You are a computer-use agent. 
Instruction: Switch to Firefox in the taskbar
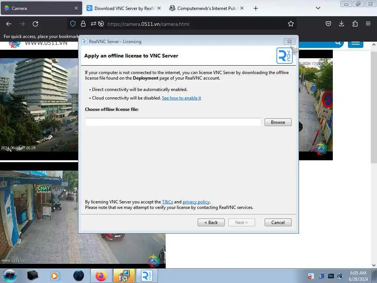coord(101,276)
